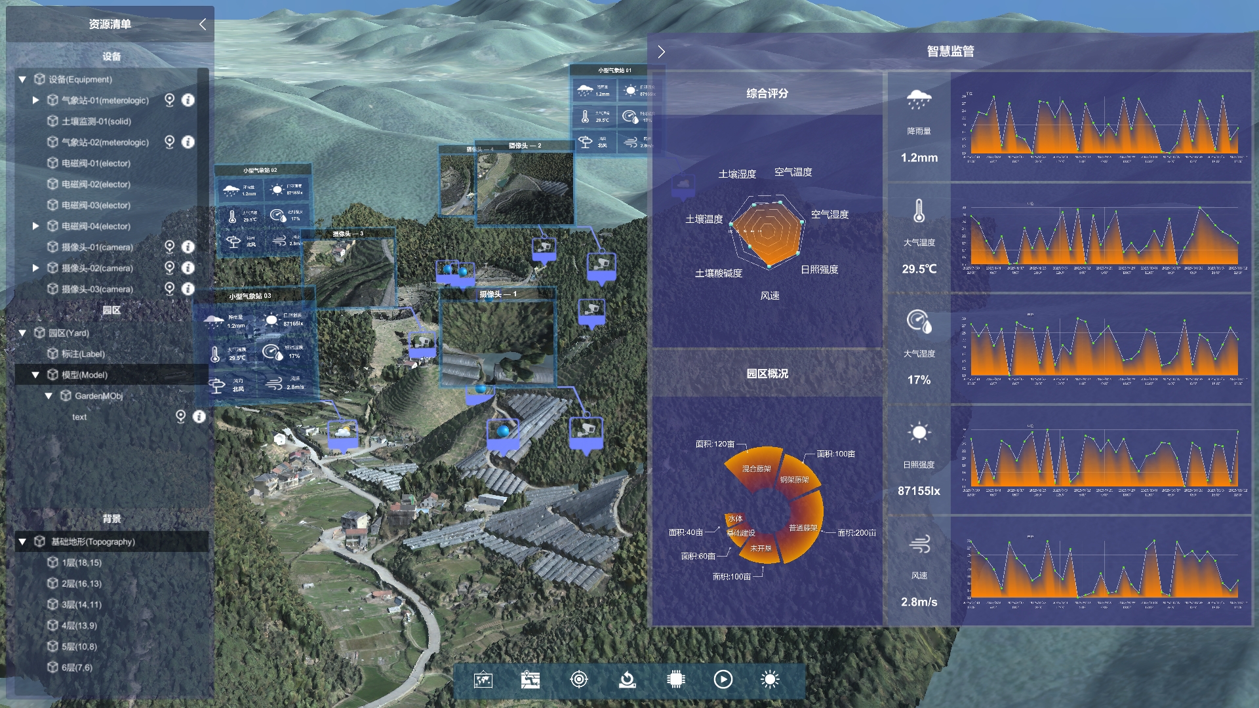The height and width of the screenshot is (708, 1259).
Task: Open info for 摄像头-03(camera)
Action: tap(188, 289)
